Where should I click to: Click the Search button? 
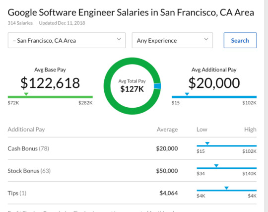240,40
